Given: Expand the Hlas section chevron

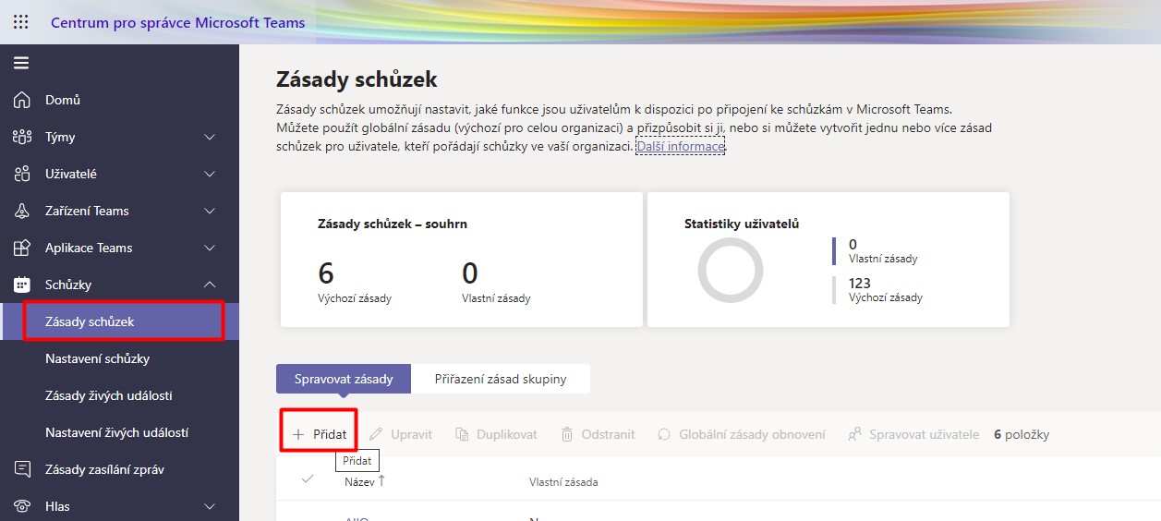Looking at the screenshot, I should point(210,506).
